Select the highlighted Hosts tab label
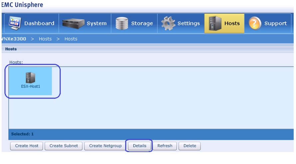 [x=232, y=23]
